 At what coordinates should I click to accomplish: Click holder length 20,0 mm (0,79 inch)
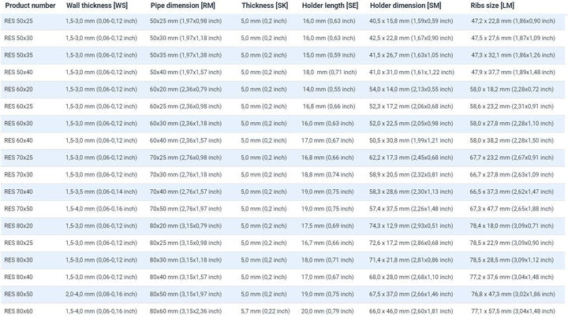pyautogui.click(x=327, y=311)
